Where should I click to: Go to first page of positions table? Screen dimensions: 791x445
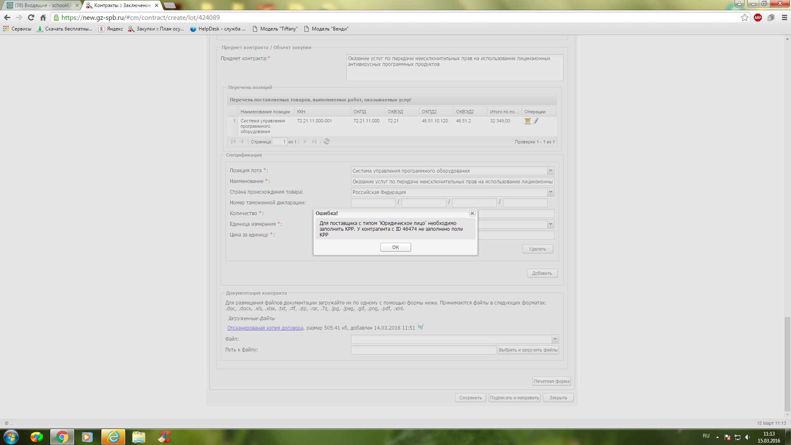[x=233, y=141]
